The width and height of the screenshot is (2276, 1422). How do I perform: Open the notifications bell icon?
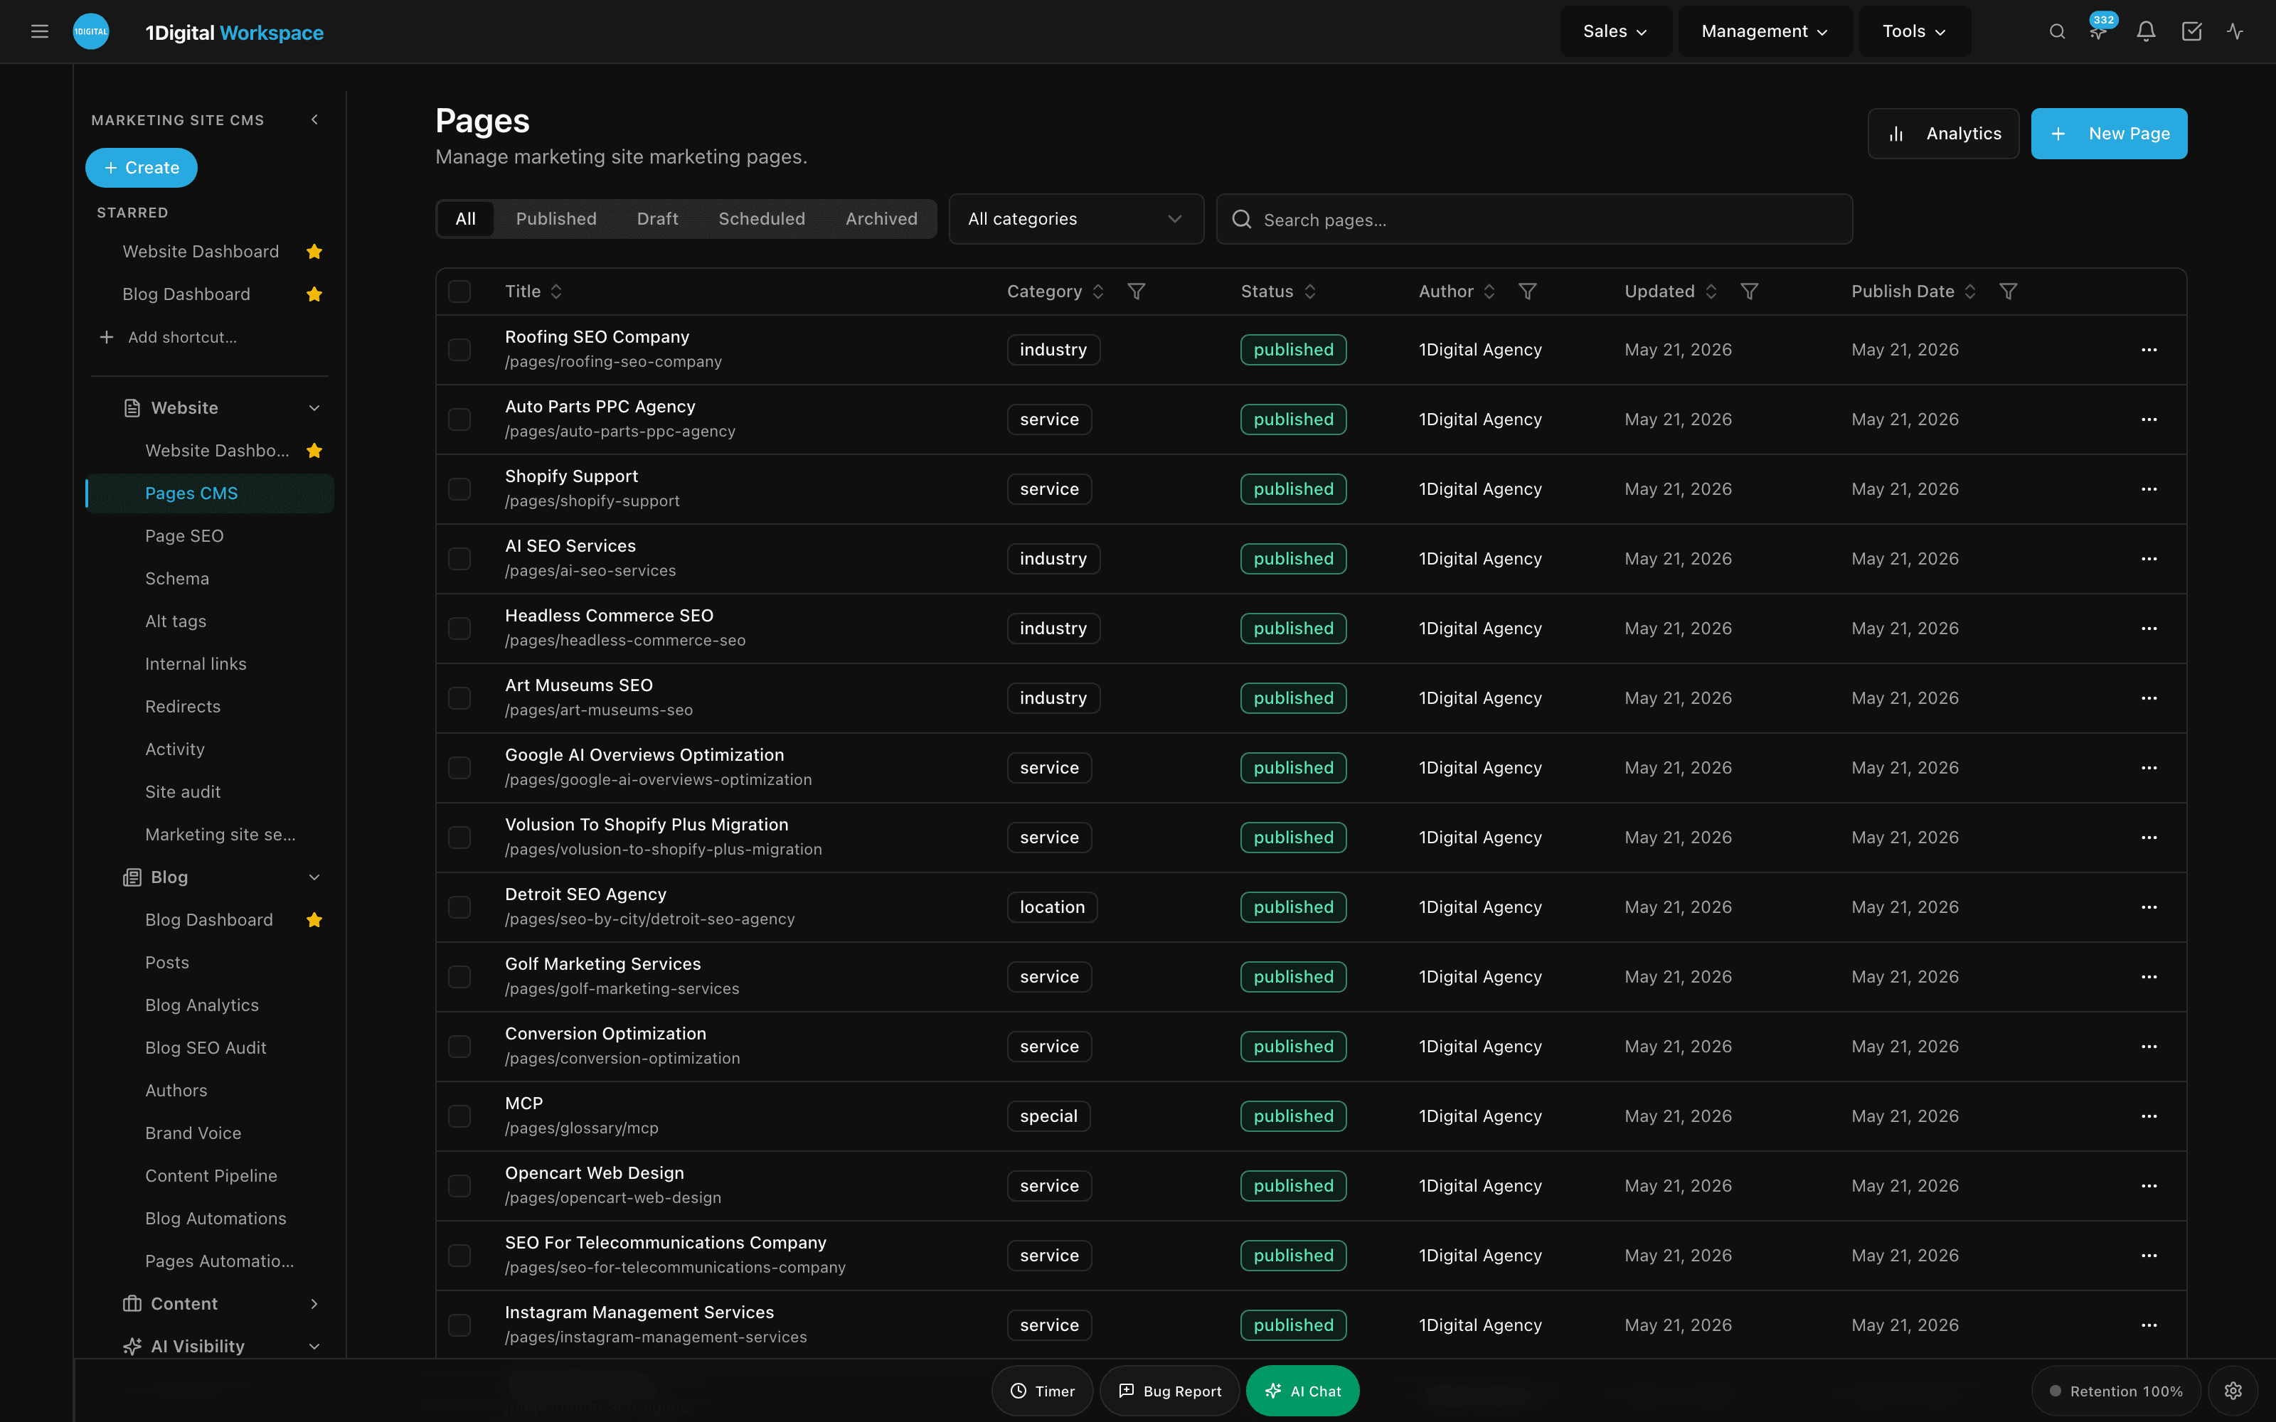2145,31
